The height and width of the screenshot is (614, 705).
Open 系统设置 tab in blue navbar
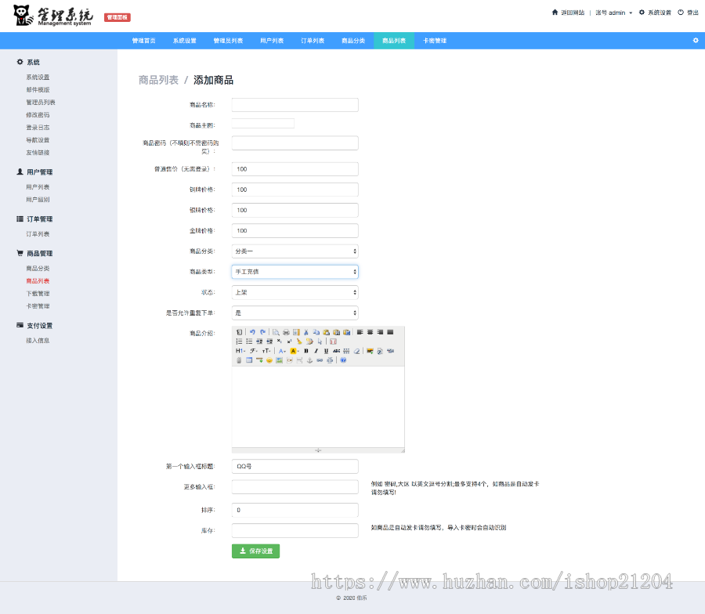(185, 41)
